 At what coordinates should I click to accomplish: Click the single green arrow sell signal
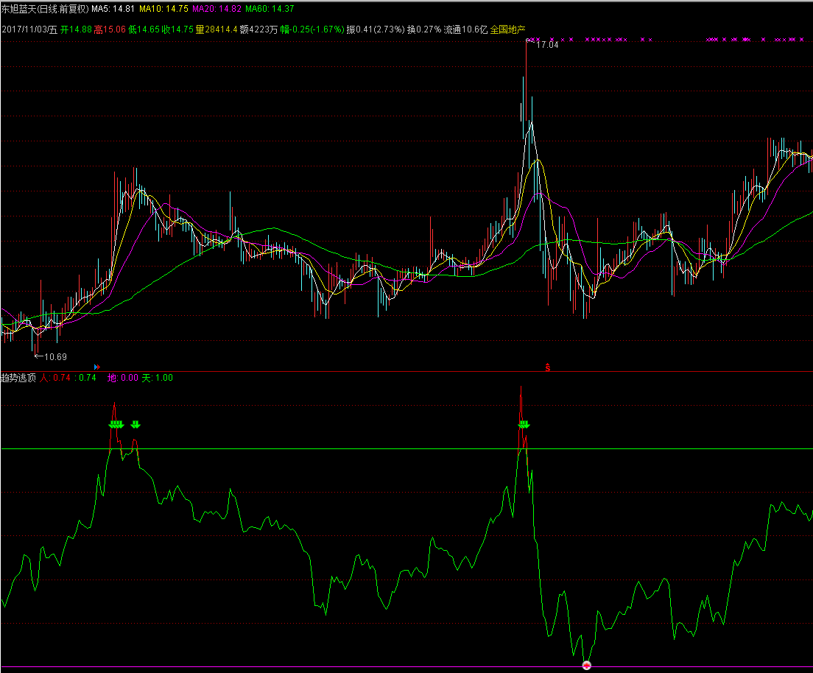(135, 425)
